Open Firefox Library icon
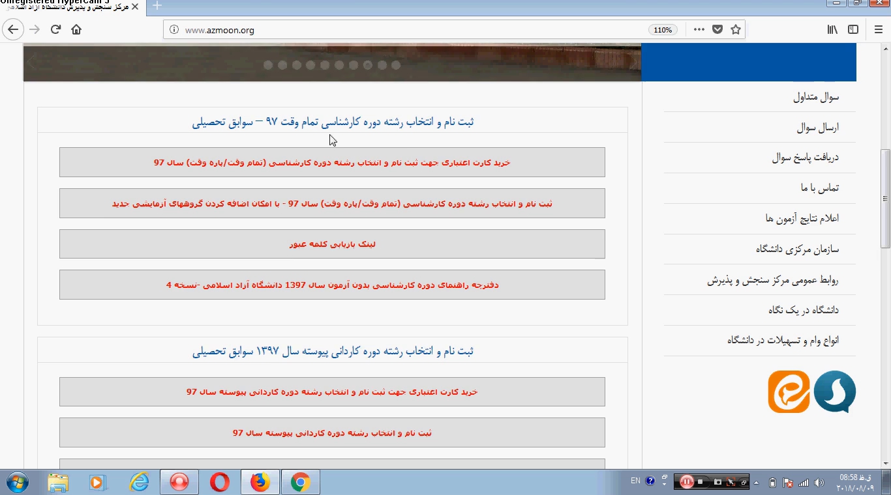The width and height of the screenshot is (891, 495). click(832, 29)
